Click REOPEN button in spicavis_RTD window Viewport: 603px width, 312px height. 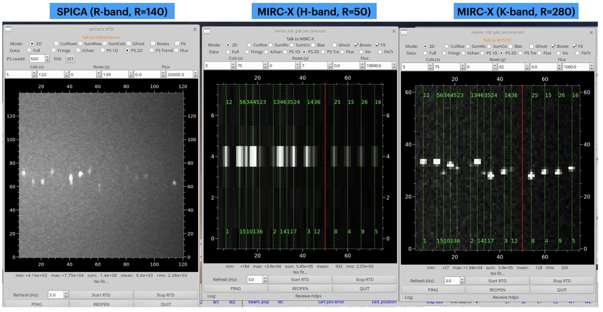101,304
